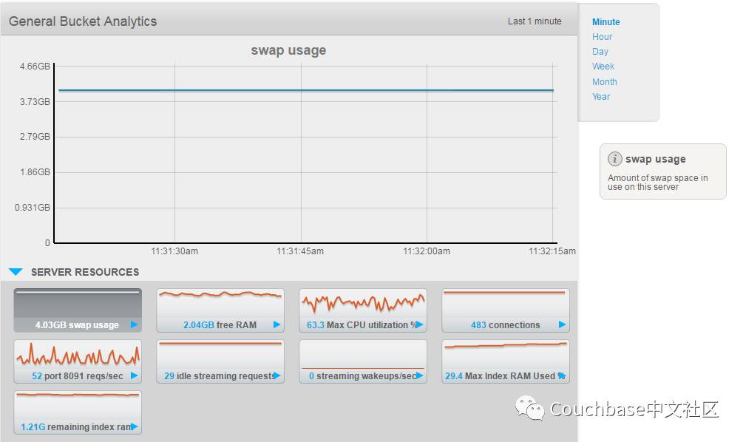Image resolution: width=743 pixels, height=442 pixels.
Task: Click the General Bucket Analytics heading
Action: pyautogui.click(x=83, y=21)
